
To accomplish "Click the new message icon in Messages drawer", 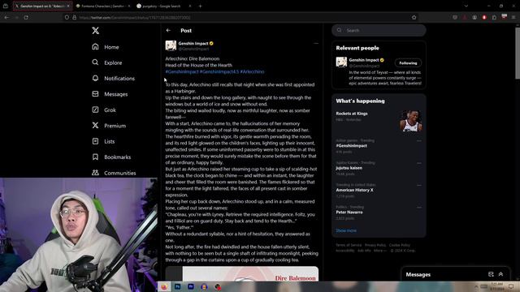I will pos(491,274).
